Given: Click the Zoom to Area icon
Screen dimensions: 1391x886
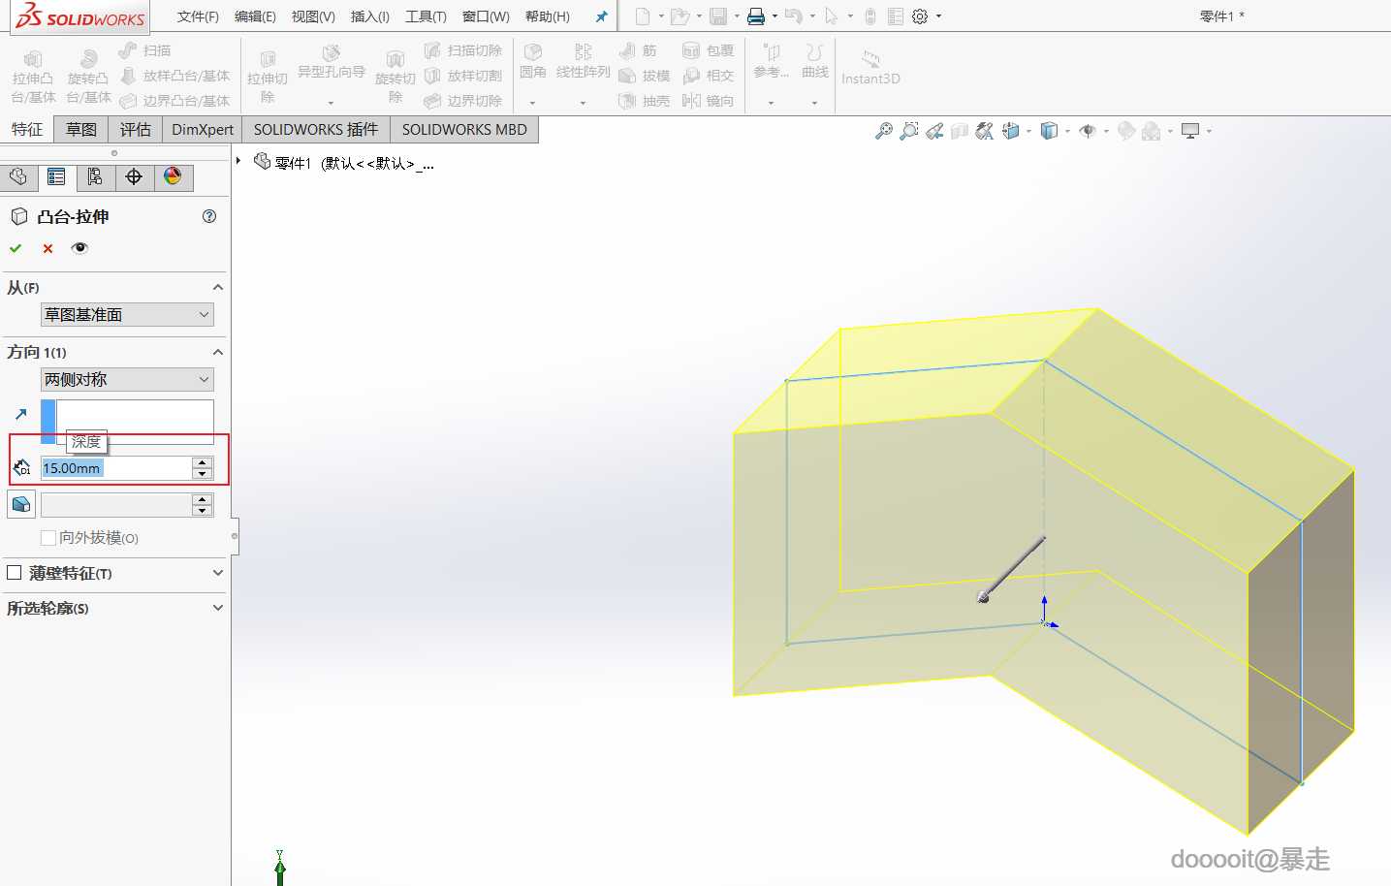Looking at the screenshot, I should (x=909, y=131).
